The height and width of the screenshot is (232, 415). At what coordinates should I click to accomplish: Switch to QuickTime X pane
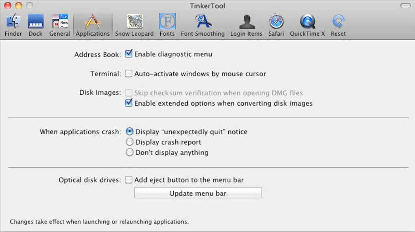click(x=307, y=25)
